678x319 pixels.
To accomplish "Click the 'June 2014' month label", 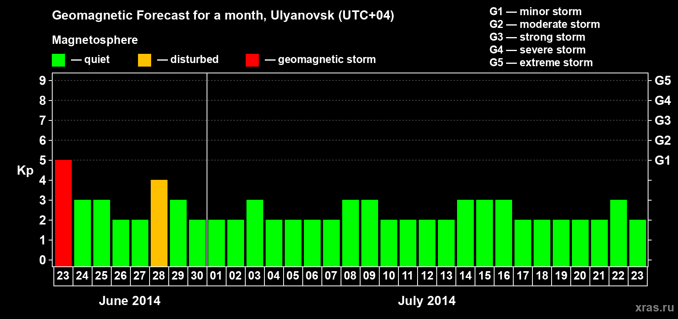I will tap(130, 301).
